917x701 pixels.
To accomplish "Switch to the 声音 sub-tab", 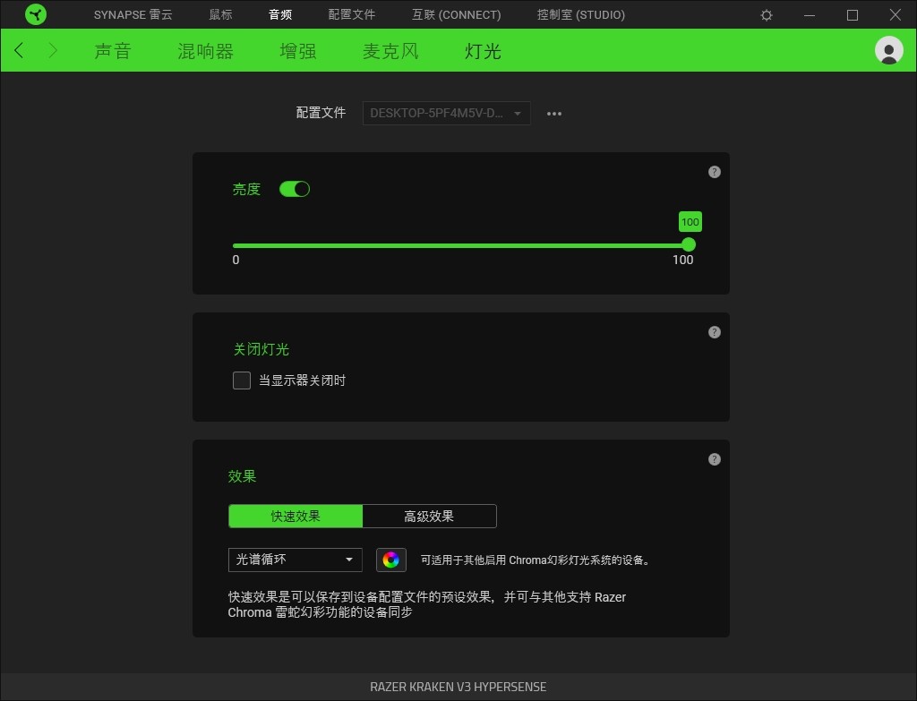I will coord(112,51).
